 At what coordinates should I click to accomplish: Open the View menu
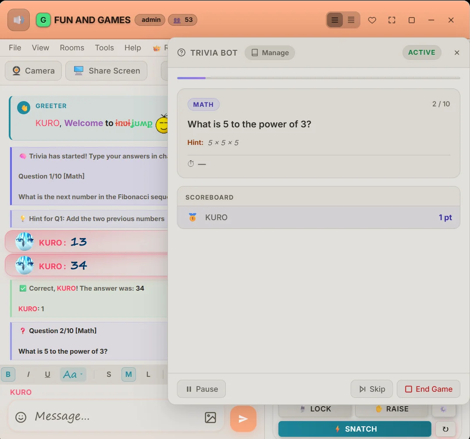[x=40, y=48]
